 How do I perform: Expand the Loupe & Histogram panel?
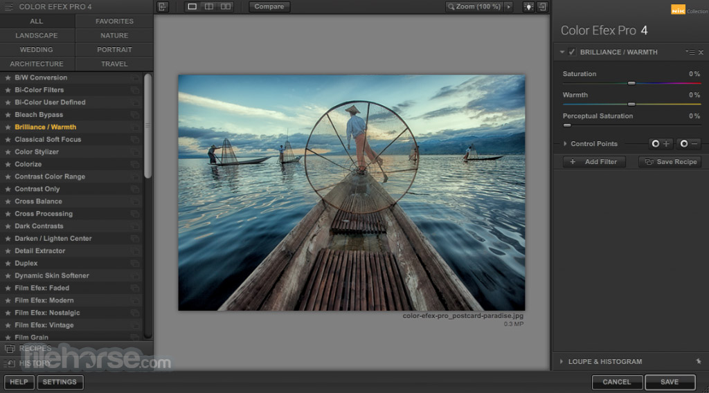point(562,361)
